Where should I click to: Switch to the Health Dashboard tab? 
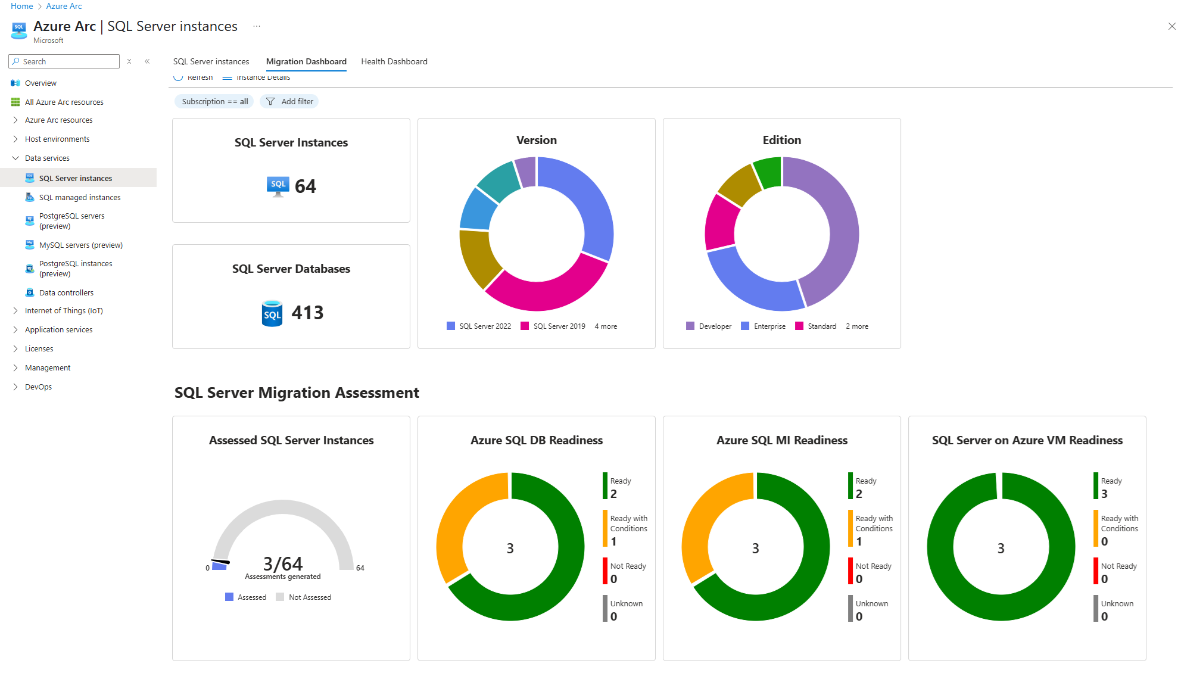(x=394, y=61)
